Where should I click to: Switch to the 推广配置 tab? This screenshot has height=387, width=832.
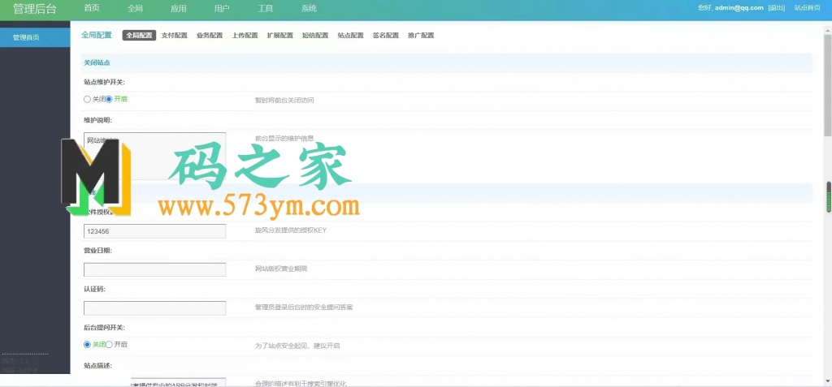coord(421,36)
